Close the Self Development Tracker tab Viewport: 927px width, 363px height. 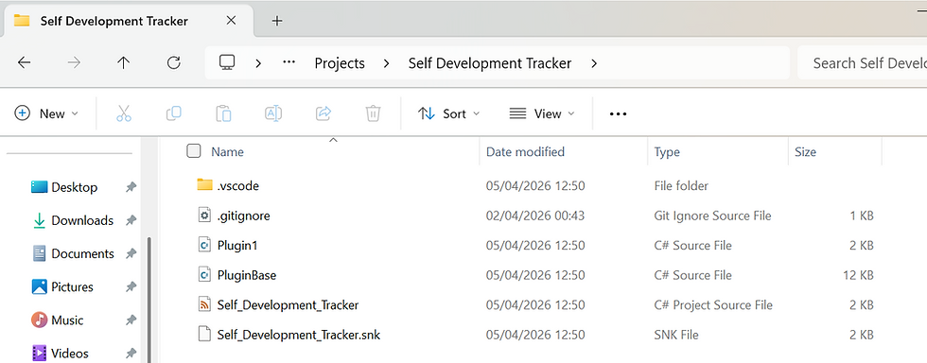pyautogui.click(x=231, y=21)
